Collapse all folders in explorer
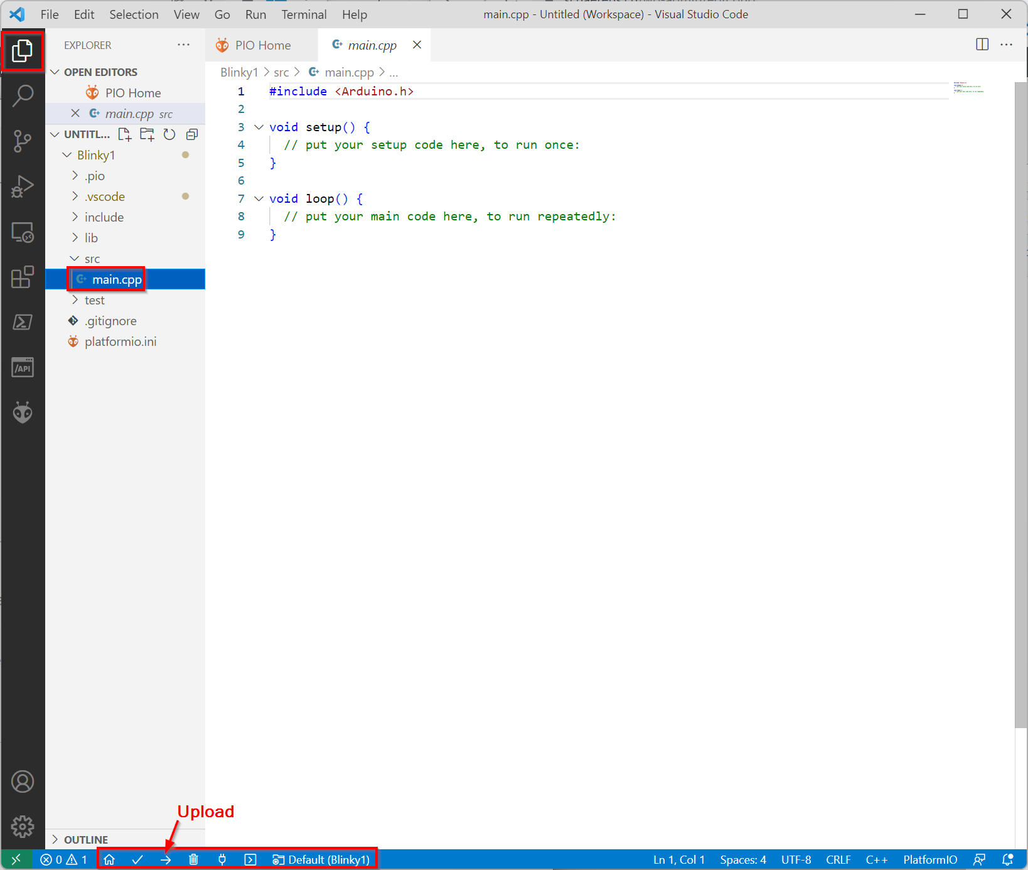1028x870 pixels. [192, 134]
